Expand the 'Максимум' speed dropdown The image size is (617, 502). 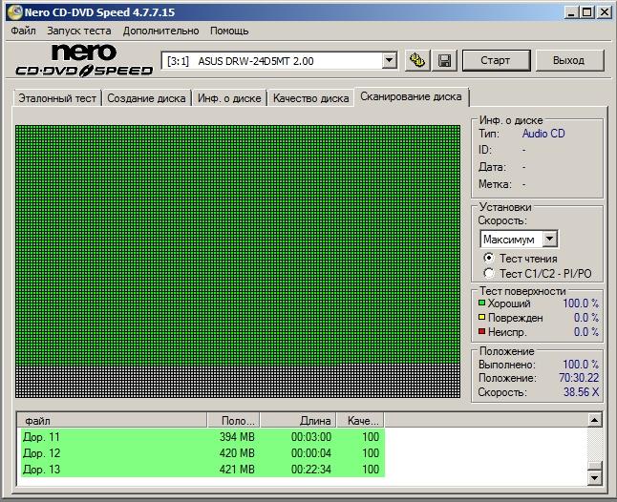tap(549, 239)
